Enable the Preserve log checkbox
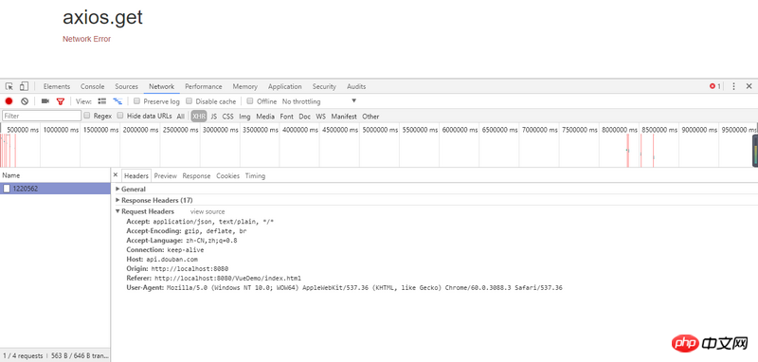The width and height of the screenshot is (758, 362). (x=136, y=101)
